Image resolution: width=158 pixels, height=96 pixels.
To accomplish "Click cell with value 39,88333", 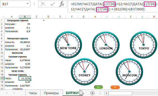I will tap(25, 42).
